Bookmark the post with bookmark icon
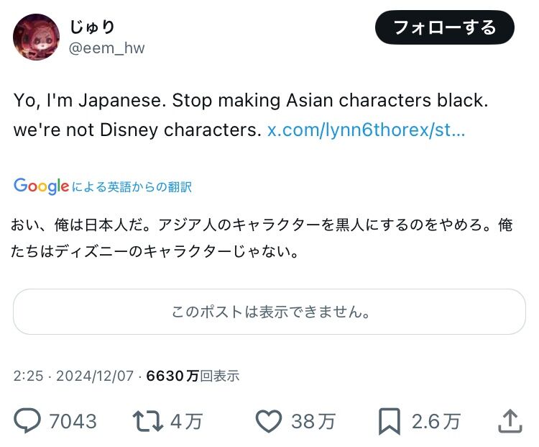 point(390,421)
